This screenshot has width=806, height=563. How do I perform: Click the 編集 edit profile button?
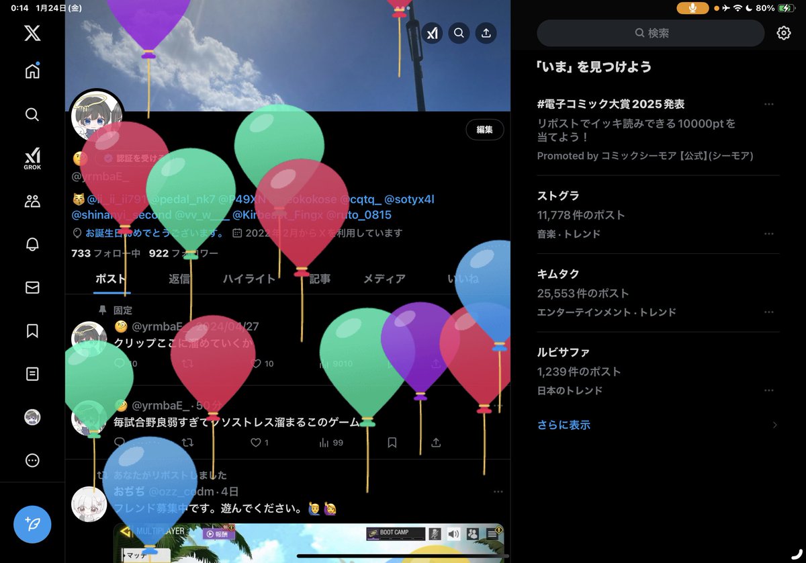485,130
